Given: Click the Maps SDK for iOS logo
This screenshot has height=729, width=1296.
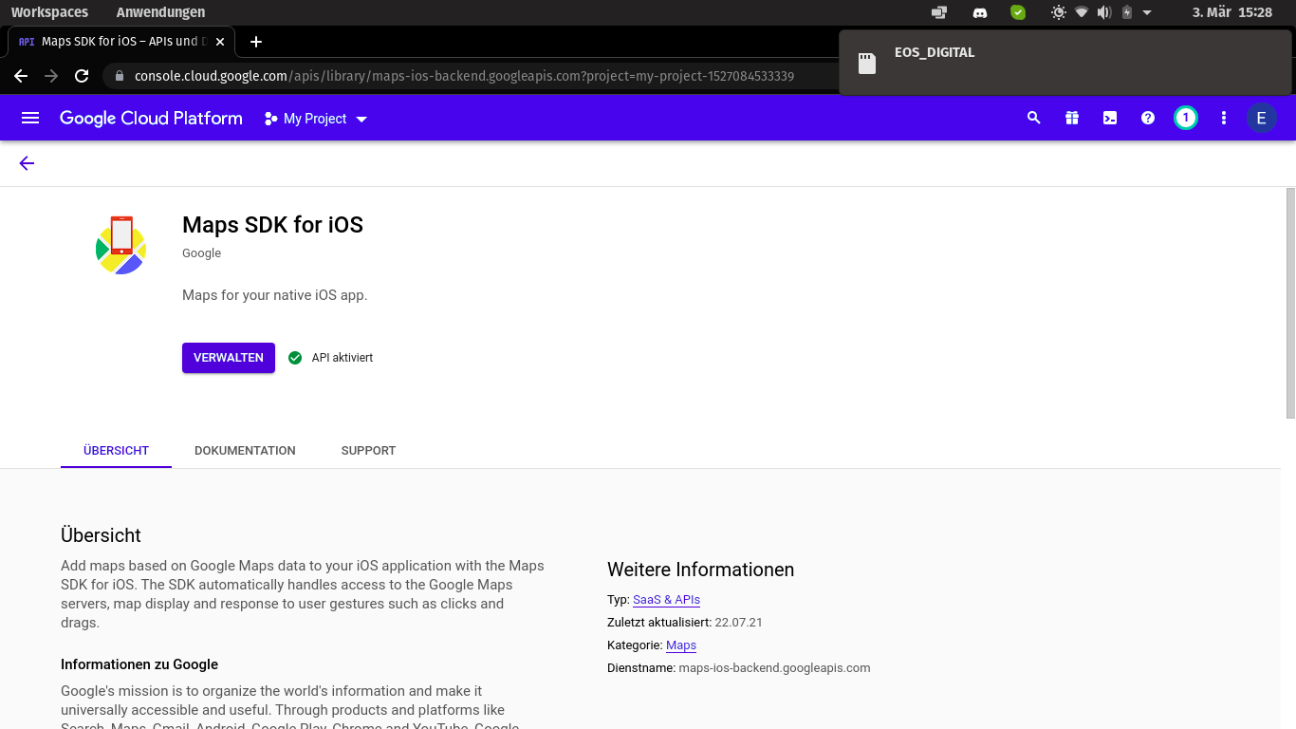Looking at the screenshot, I should coord(121,245).
